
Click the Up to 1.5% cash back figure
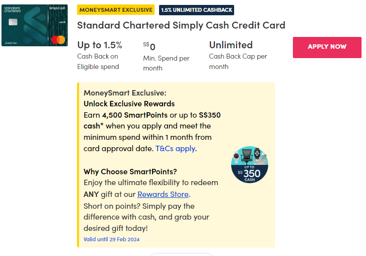click(x=100, y=45)
